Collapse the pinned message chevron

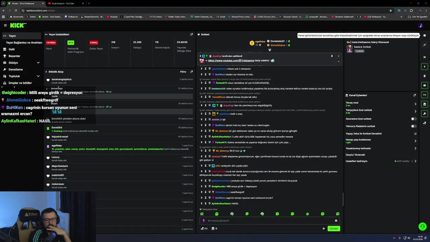click(338, 62)
